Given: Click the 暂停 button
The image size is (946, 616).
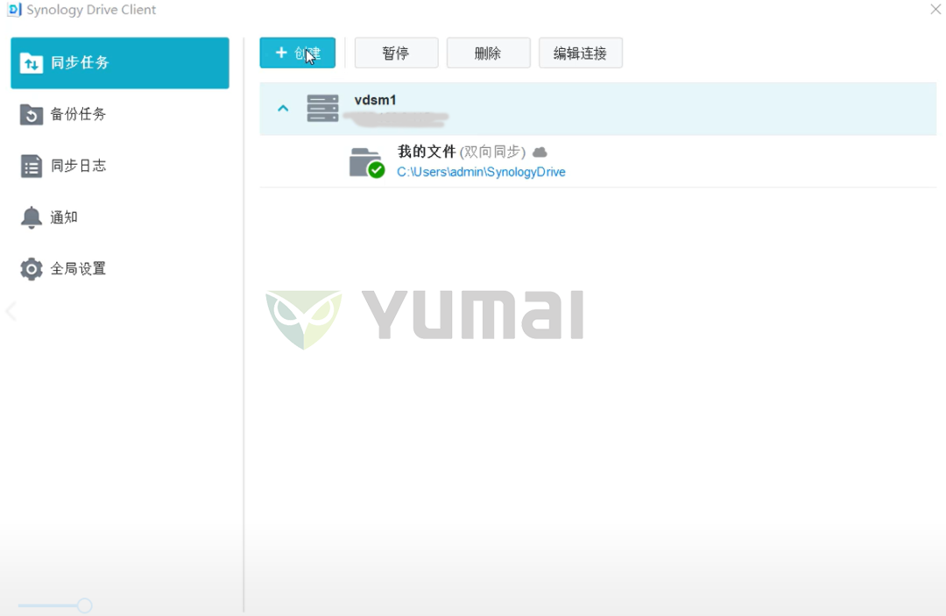Looking at the screenshot, I should click(396, 53).
